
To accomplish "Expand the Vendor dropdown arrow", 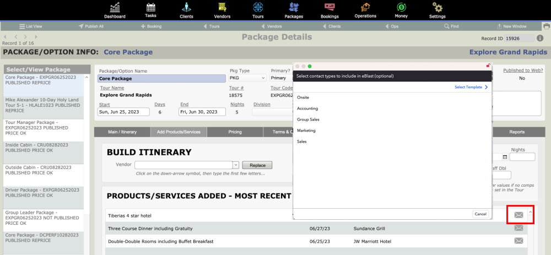I will point(236,165).
